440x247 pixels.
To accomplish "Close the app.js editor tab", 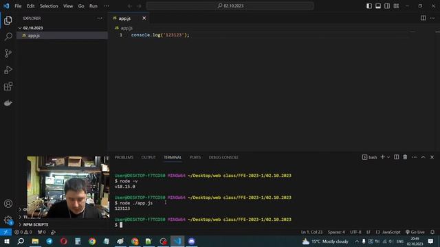I will coord(144,19).
